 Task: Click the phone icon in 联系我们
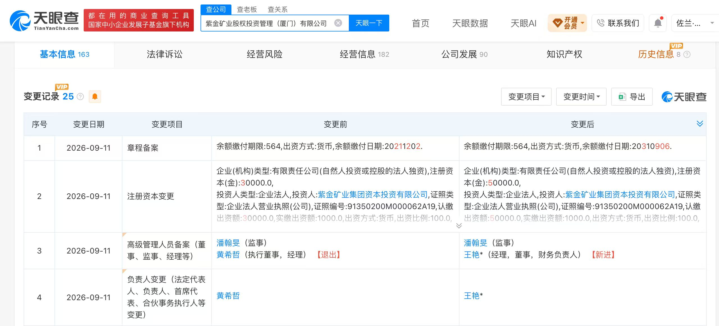point(600,23)
